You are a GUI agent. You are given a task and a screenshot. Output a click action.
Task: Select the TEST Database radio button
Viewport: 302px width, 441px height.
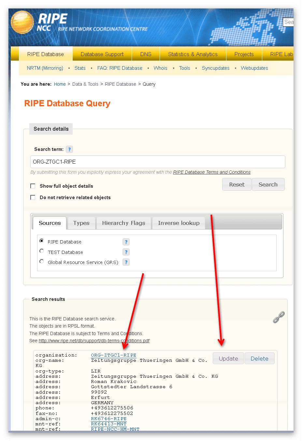pyautogui.click(x=42, y=251)
